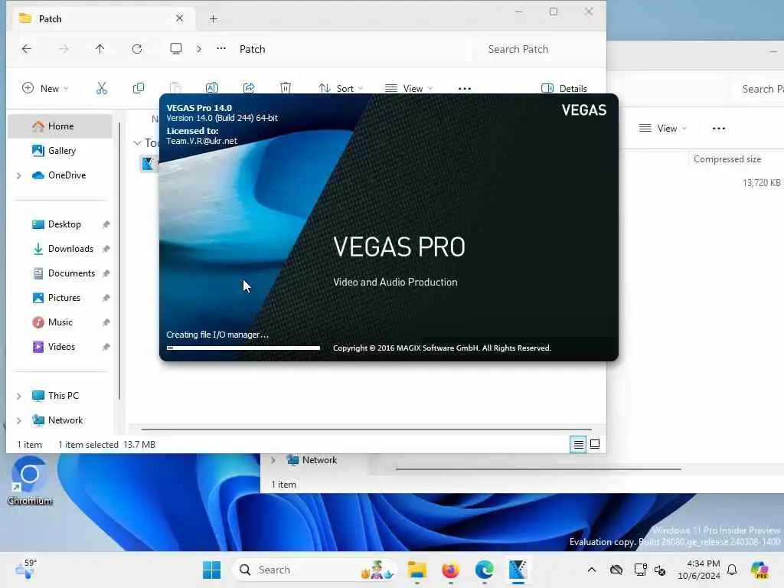Open Gallery in the navigation pane
Viewport: 784px width, 588px height.
(x=60, y=151)
